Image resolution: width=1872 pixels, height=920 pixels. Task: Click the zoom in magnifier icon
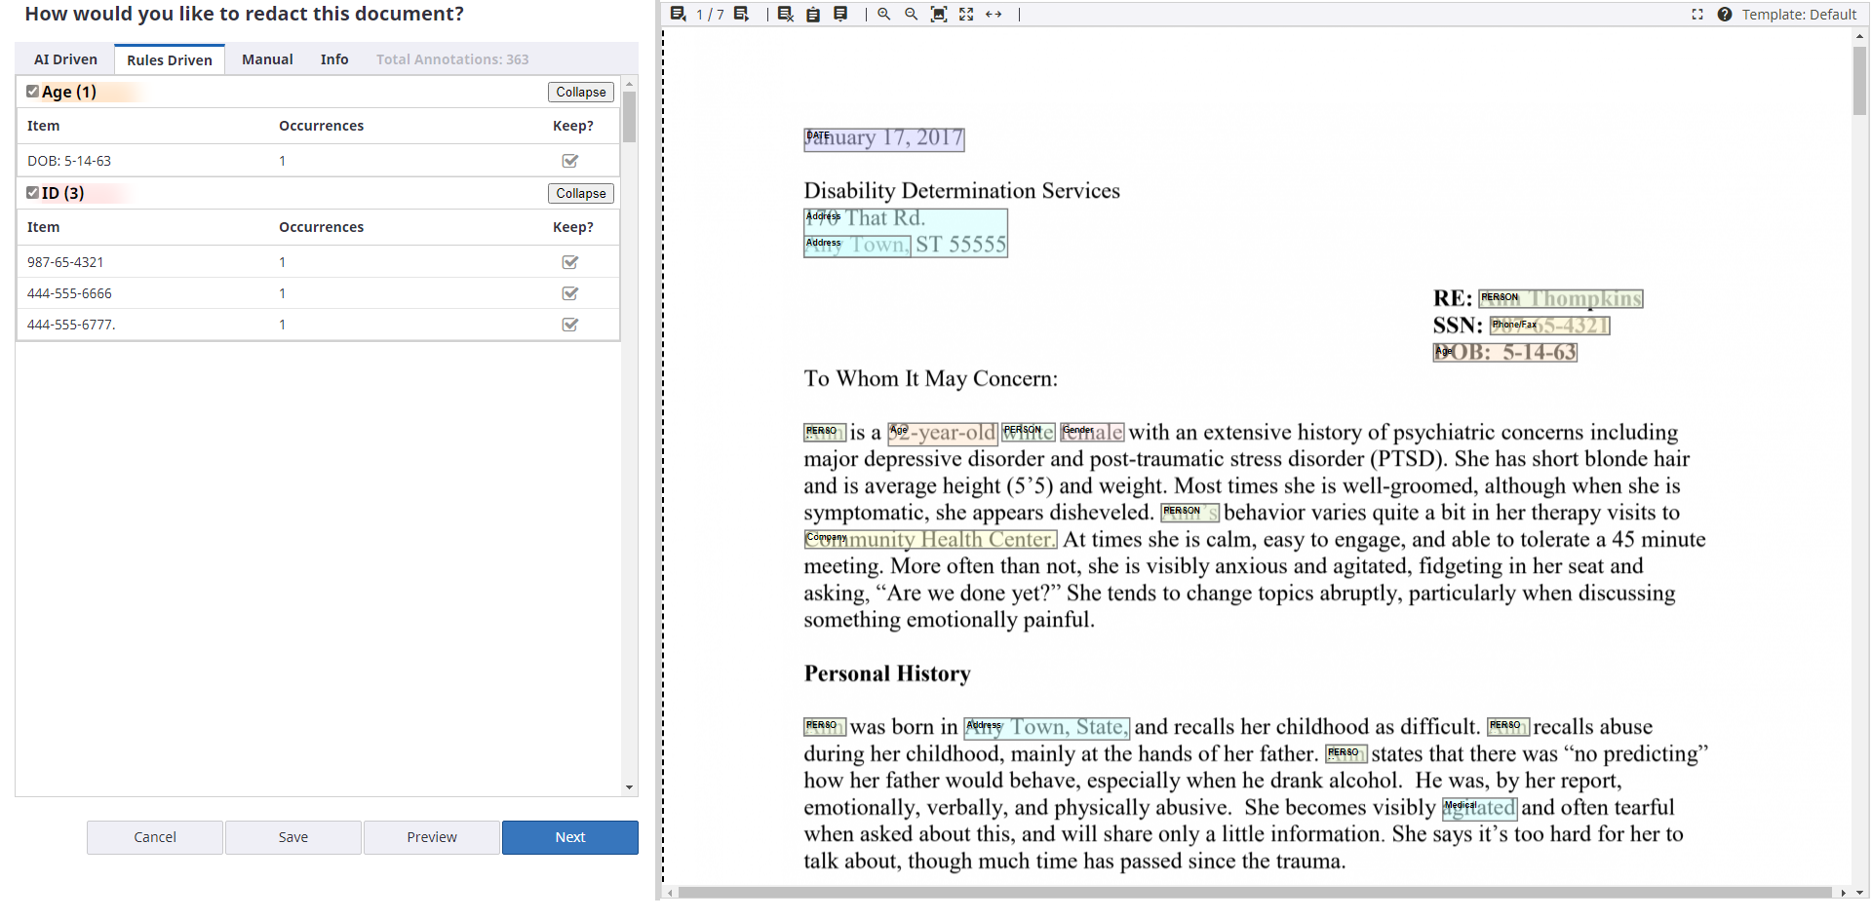(x=883, y=14)
